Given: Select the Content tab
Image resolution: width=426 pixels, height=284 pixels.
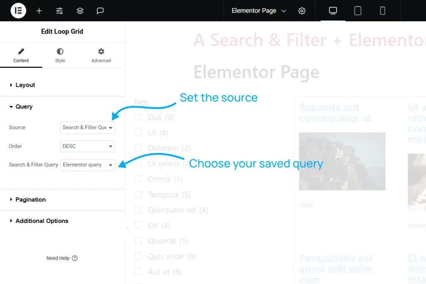Looking at the screenshot, I should tap(21, 56).
